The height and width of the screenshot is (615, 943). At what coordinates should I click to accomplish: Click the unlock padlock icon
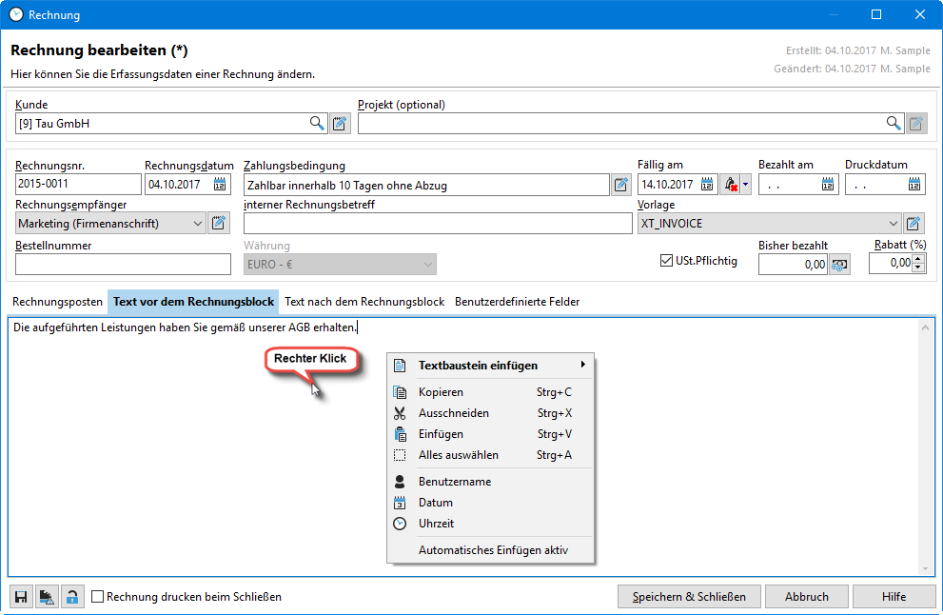[x=71, y=597]
